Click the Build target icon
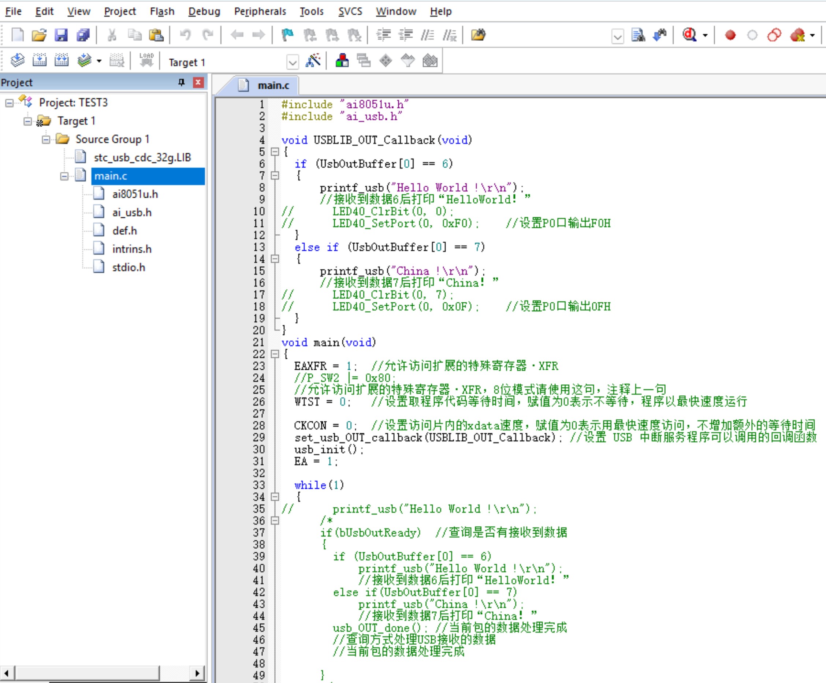Viewport: 826px width, 683px height. click(x=39, y=60)
